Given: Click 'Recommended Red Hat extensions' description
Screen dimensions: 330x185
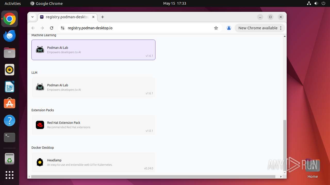Looking at the screenshot, I should (69, 127).
